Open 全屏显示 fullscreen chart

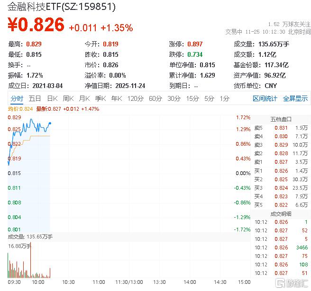(295, 98)
